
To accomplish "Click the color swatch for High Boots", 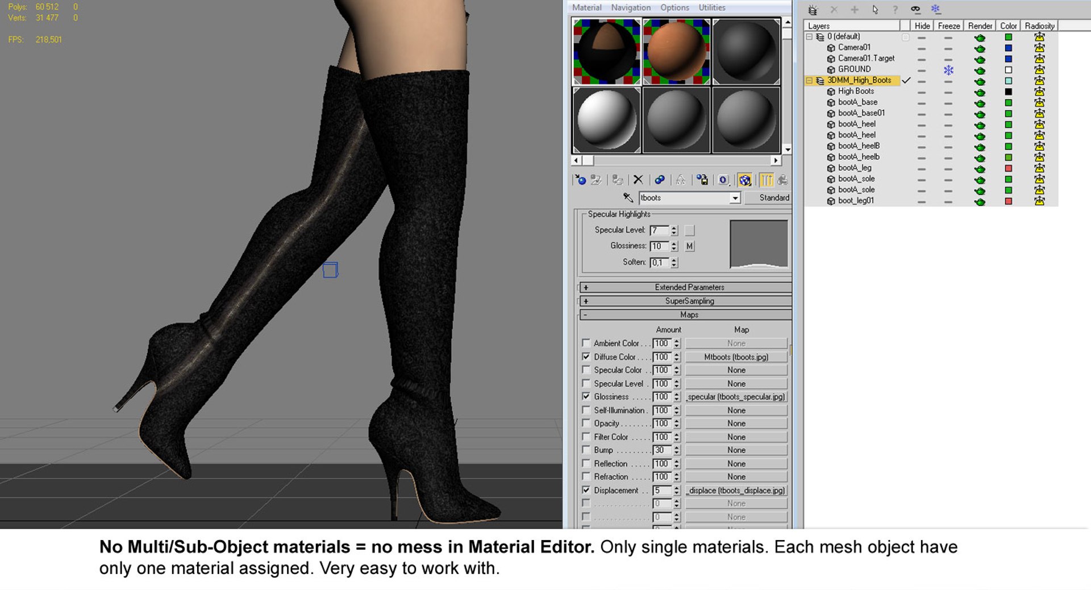I will (1009, 92).
